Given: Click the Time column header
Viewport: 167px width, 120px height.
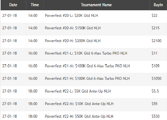Looking at the screenshot, I should (35, 5).
